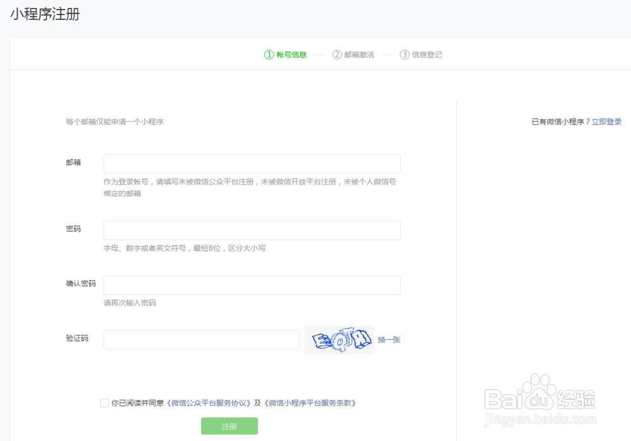Image resolution: width=631 pixels, height=441 pixels.
Task: Tick the service agreement checkbox
Action: pos(105,403)
